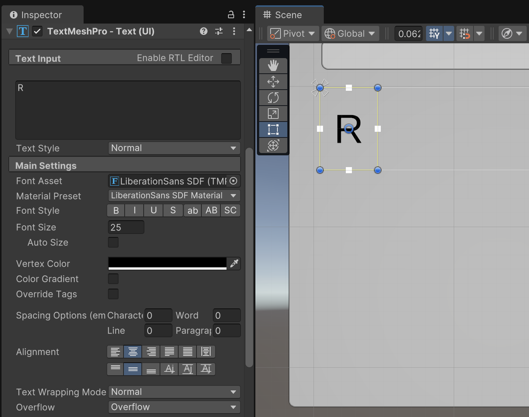Select the Hand view tool
The height and width of the screenshot is (417, 529).
[273, 66]
